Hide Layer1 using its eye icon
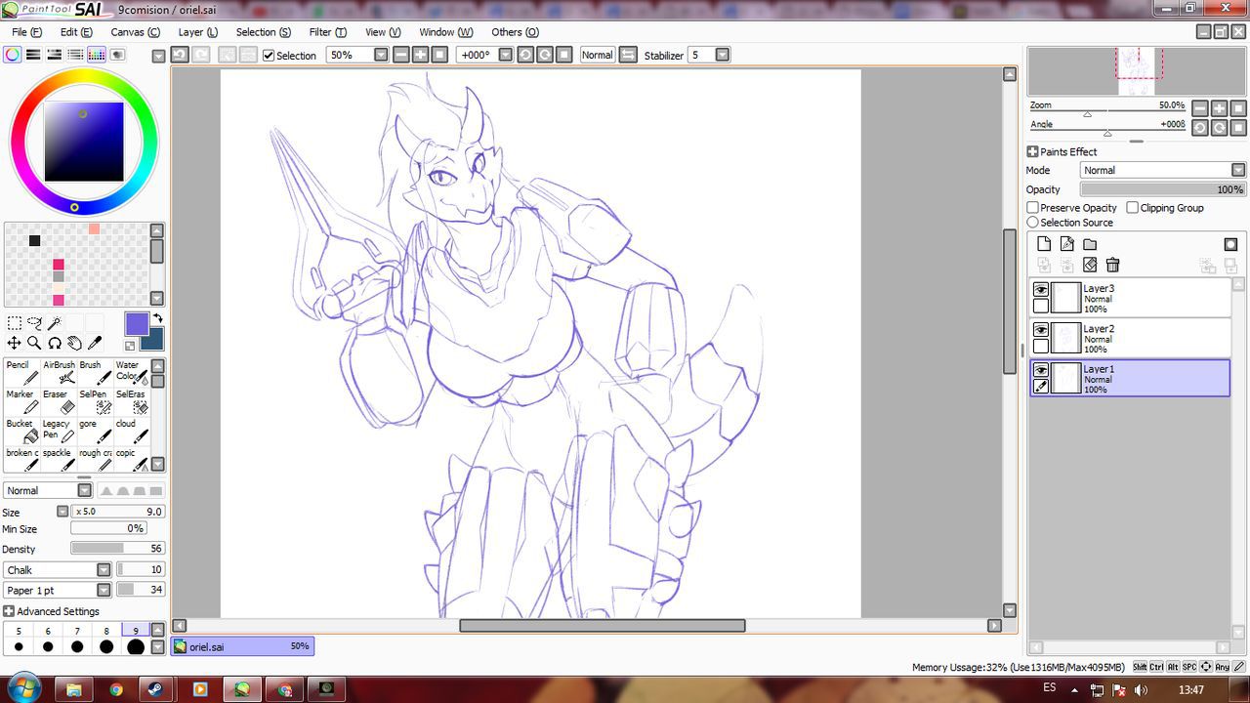Image resolution: width=1250 pixels, height=703 pixels. [x=1041, y=370]
